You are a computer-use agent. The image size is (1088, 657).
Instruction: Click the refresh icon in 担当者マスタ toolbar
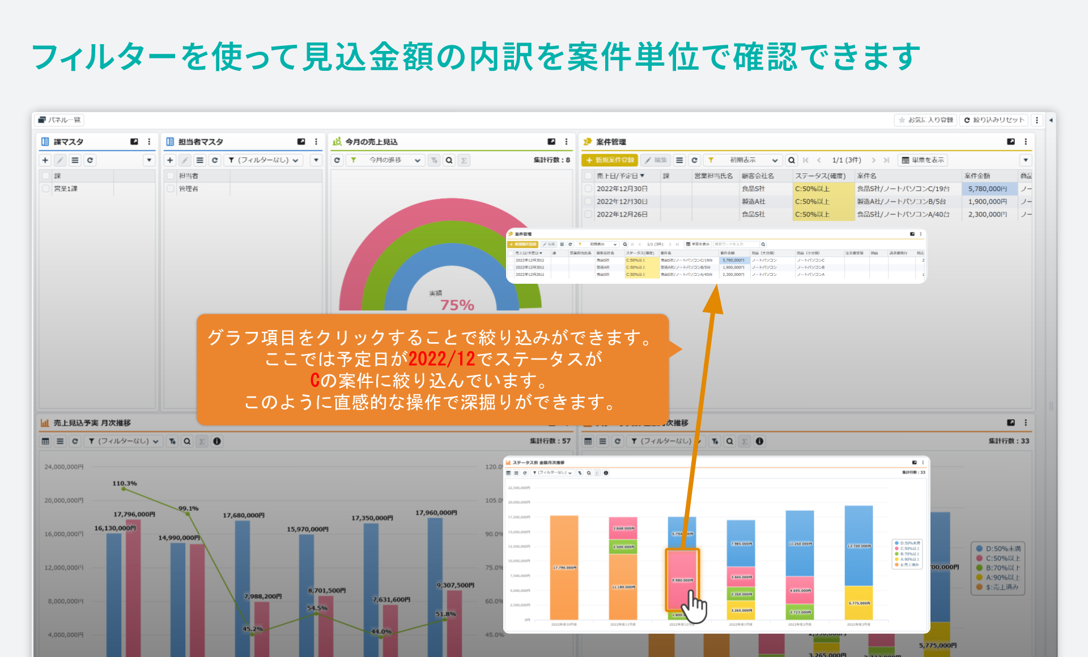215,160
